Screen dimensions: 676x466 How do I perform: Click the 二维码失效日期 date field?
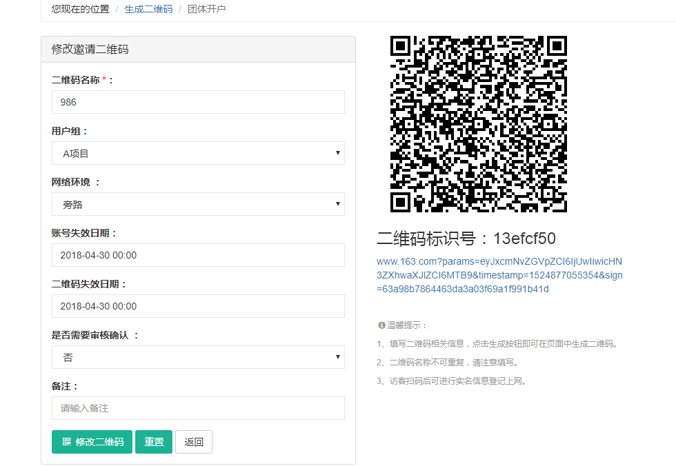[x=199, y=306]
